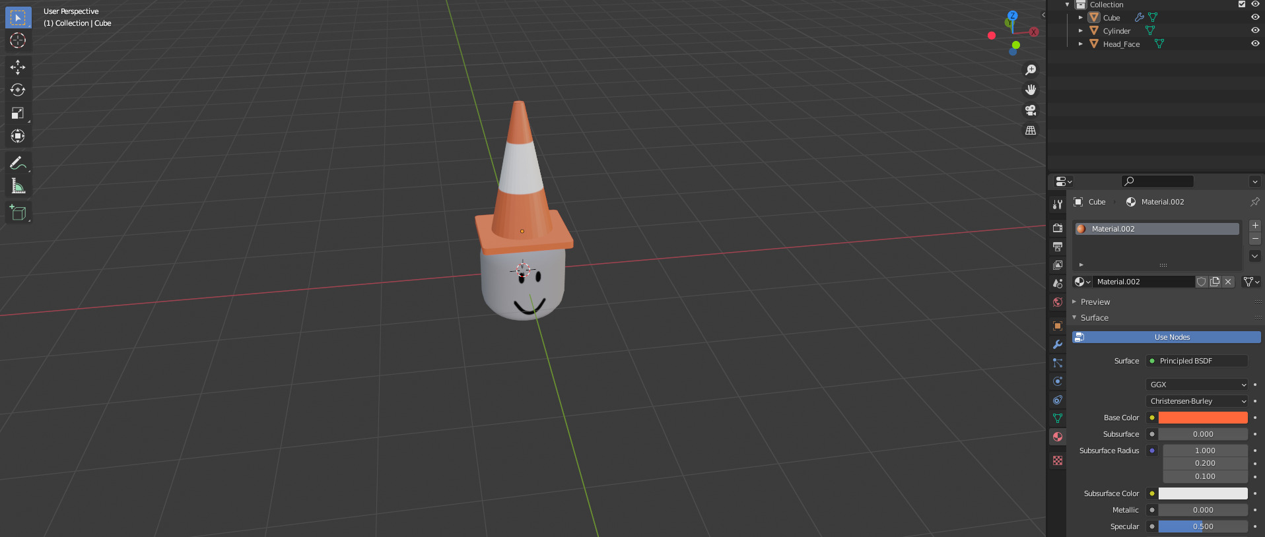Image resolution: width=1265 pixels, height=537 pixels.
Task: Open the Christensen-Burley subsurface method dropdown
Action: tap(1197, 401)
